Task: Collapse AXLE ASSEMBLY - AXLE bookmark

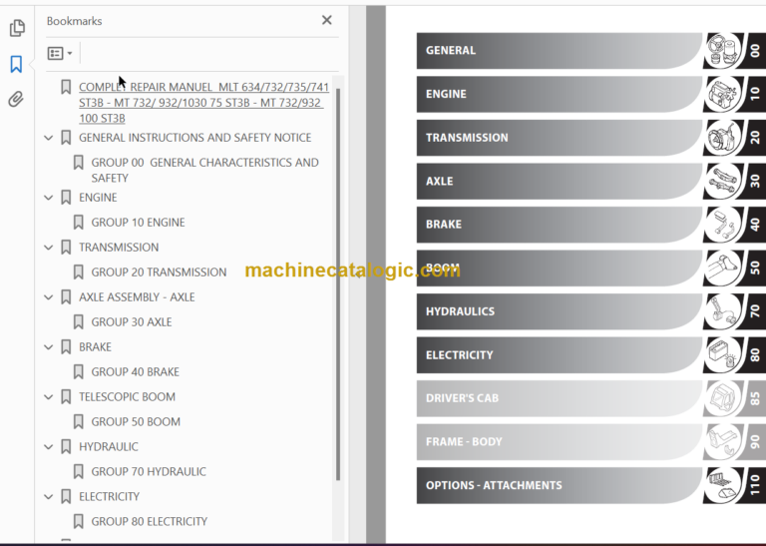Action: (x=48, y=297)
